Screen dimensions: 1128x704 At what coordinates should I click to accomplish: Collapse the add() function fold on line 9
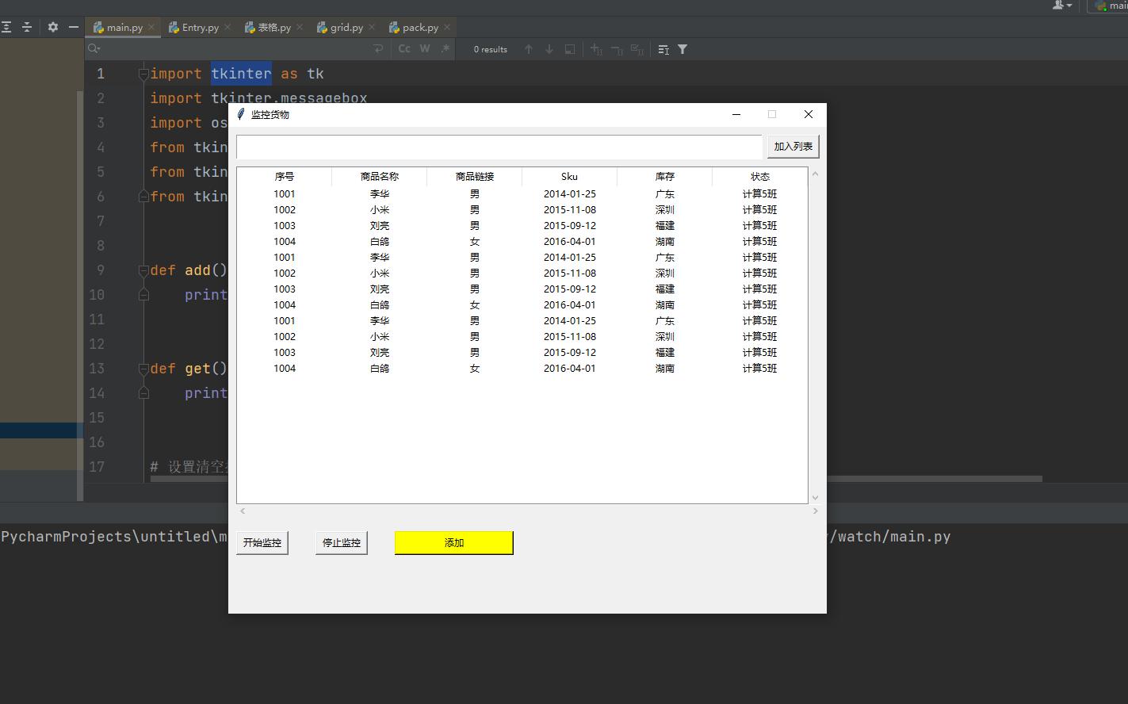143,270
